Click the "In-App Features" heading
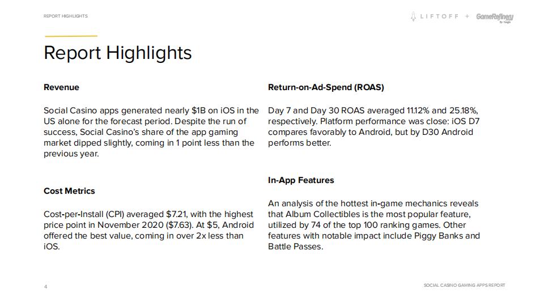Viewport: 544px width, 306px height. click(x=301, y=180)
